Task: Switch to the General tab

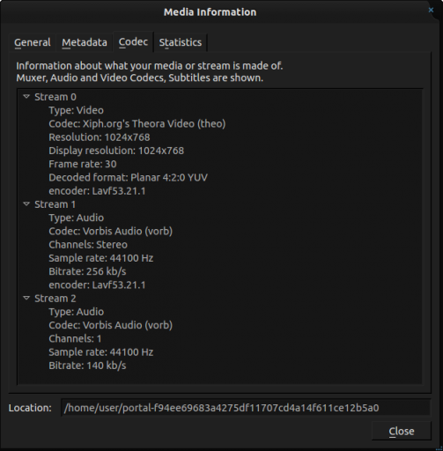Action: [x=33, y=42]
